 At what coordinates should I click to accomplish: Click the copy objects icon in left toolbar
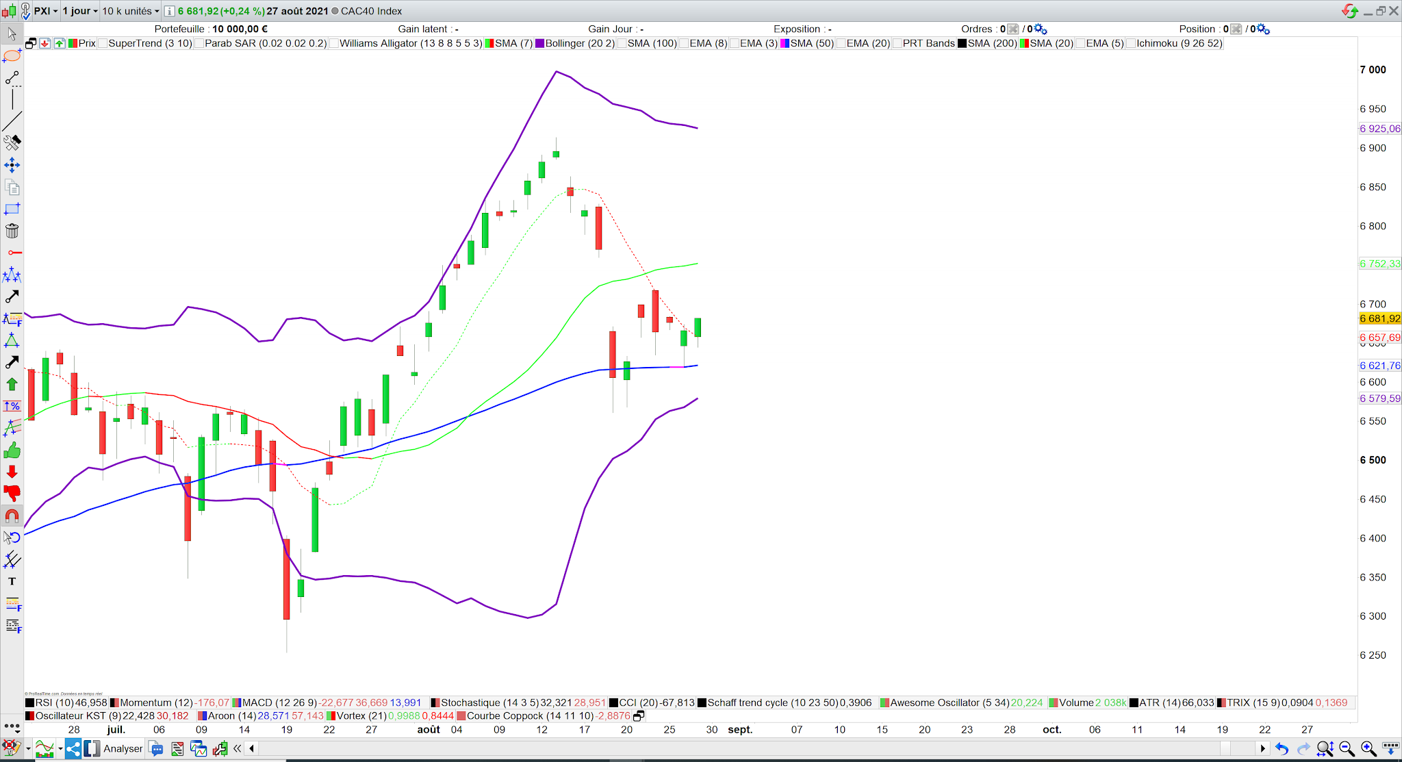coord(12,187)
